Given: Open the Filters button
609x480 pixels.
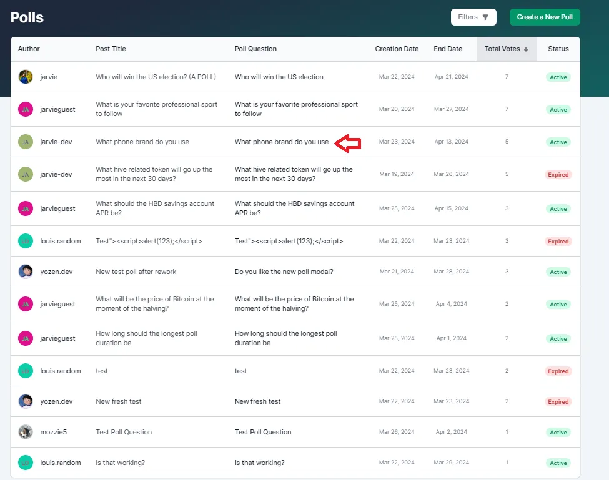Looking at the screenshot, I should 473,17.
